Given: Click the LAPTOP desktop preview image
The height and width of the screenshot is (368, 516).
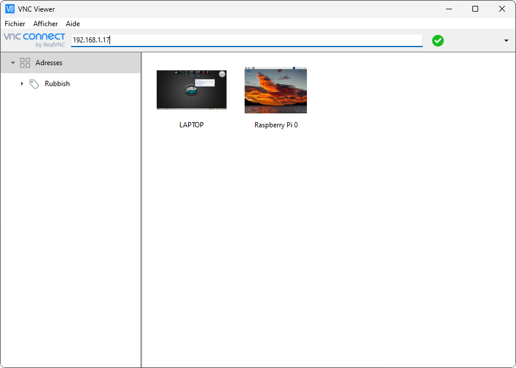Looking at the screenshot, I should pos(191,90).
